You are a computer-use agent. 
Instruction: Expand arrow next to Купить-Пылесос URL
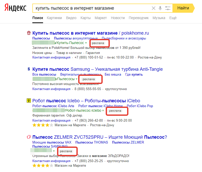tap(86, 43)
